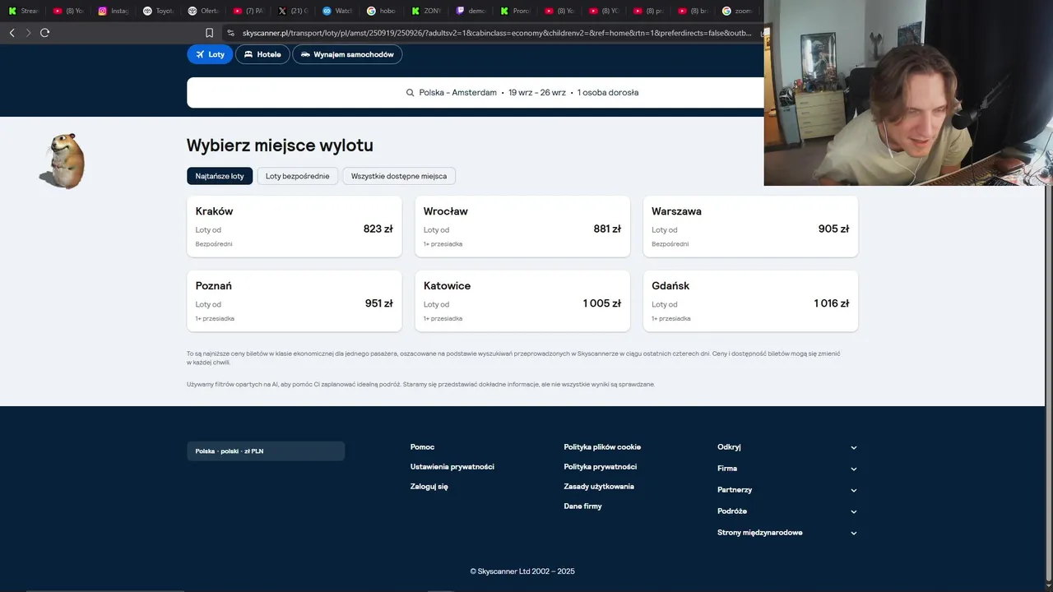Choose the Katowice departure card
The height and width of the screenshot is (592, 1053).
click(x=522, y=301)
